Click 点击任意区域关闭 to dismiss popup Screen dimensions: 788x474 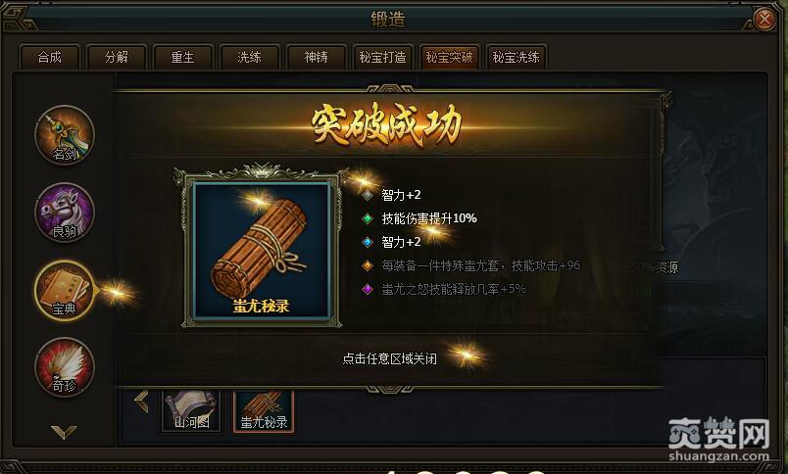click(x=389, y=358)
